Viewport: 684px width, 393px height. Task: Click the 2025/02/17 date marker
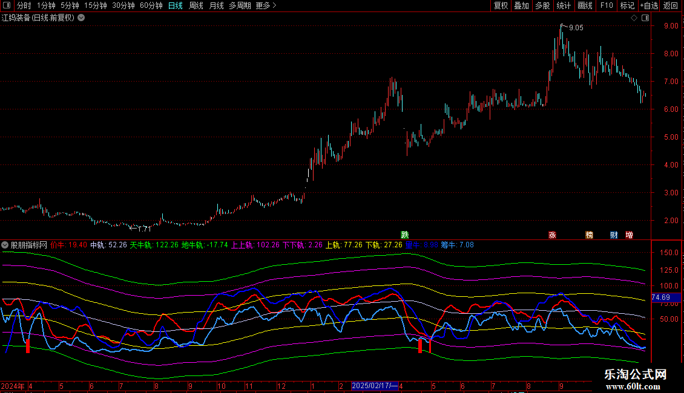[x=375, y=385]
